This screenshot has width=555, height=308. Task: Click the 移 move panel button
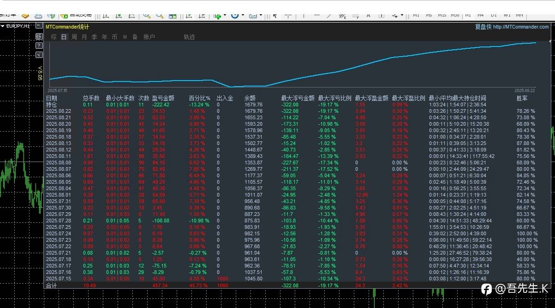pyautogui.click(x=39, y=37)
